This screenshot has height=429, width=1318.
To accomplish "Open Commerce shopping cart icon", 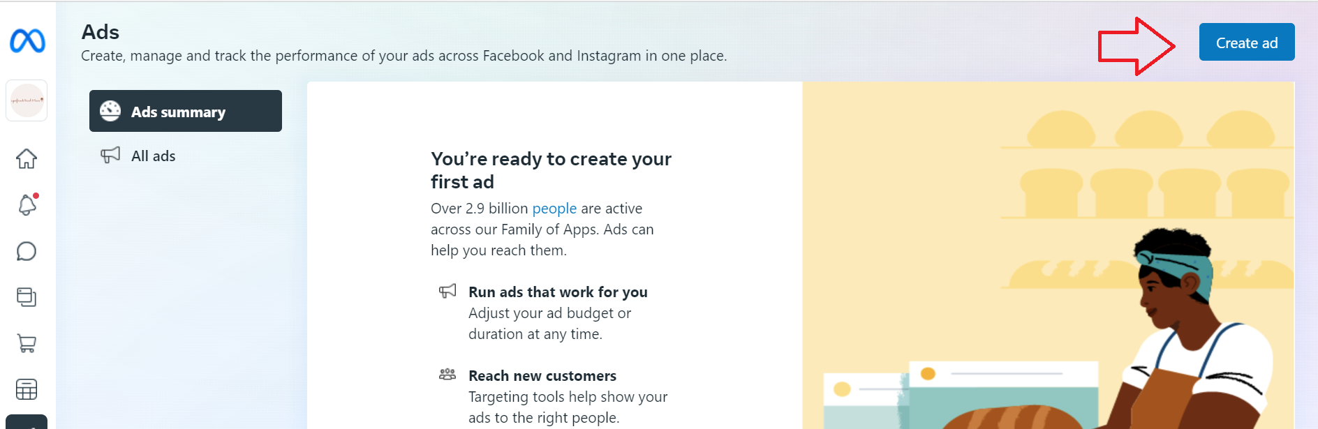I will click(27, 343).
